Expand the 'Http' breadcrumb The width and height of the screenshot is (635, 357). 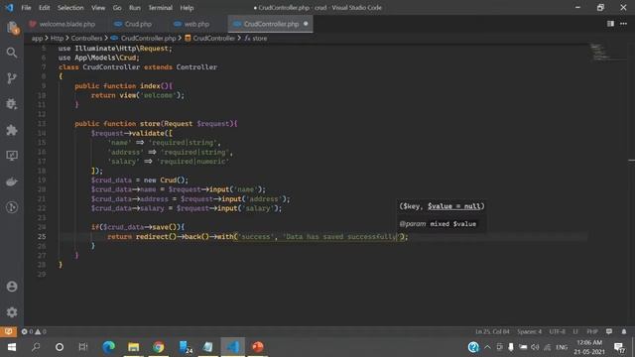click(x=57, y=38)
